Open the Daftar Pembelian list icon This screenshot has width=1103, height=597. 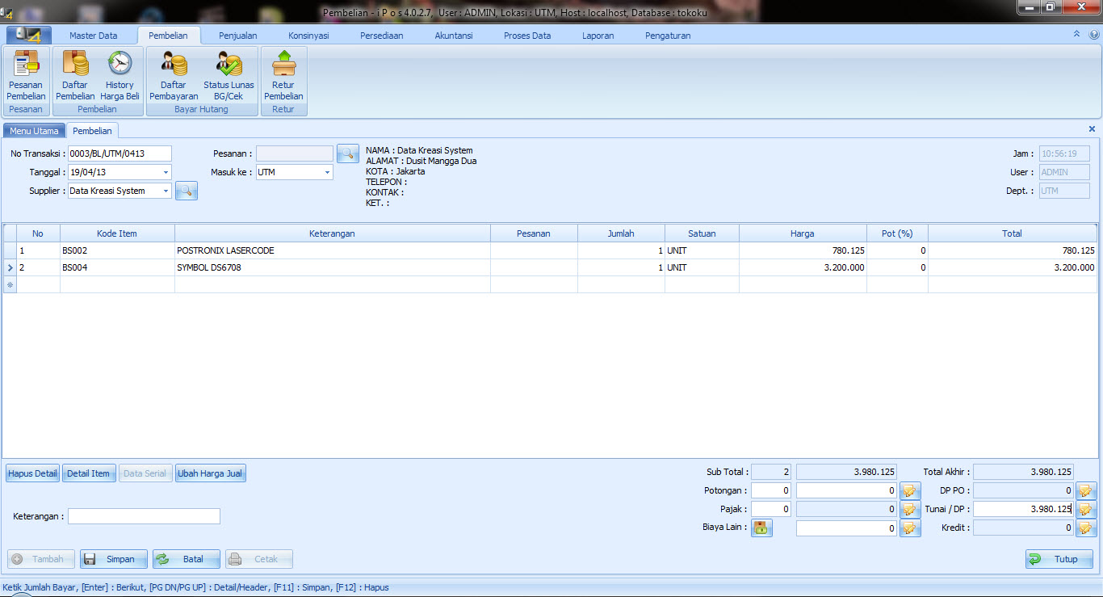point(75,75)
